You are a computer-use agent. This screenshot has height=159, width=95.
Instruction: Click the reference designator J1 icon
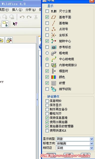click(x=54, y=47)
